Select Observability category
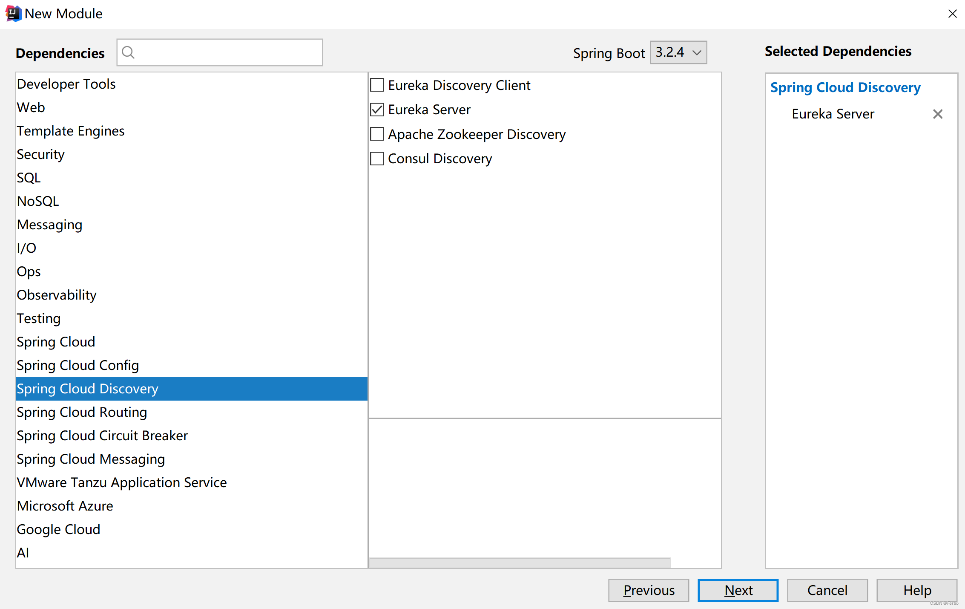 [192, 295]
